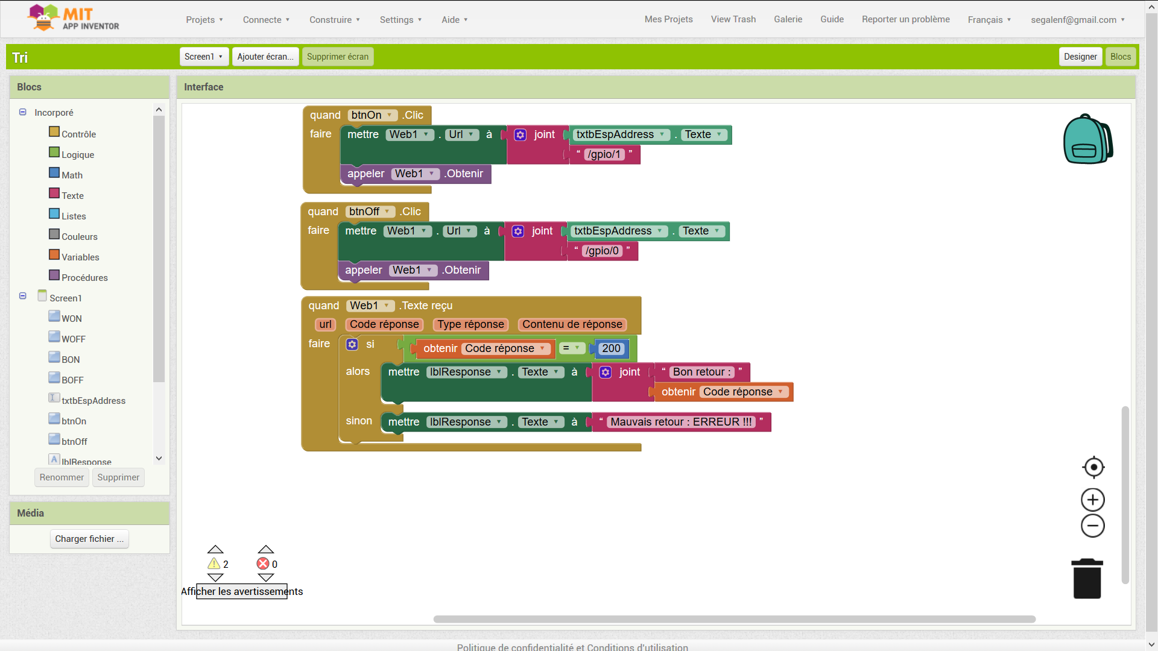The image size is (1158, 651).
Task: Click the MIT App Inventor logo
Action: (74, 18)
